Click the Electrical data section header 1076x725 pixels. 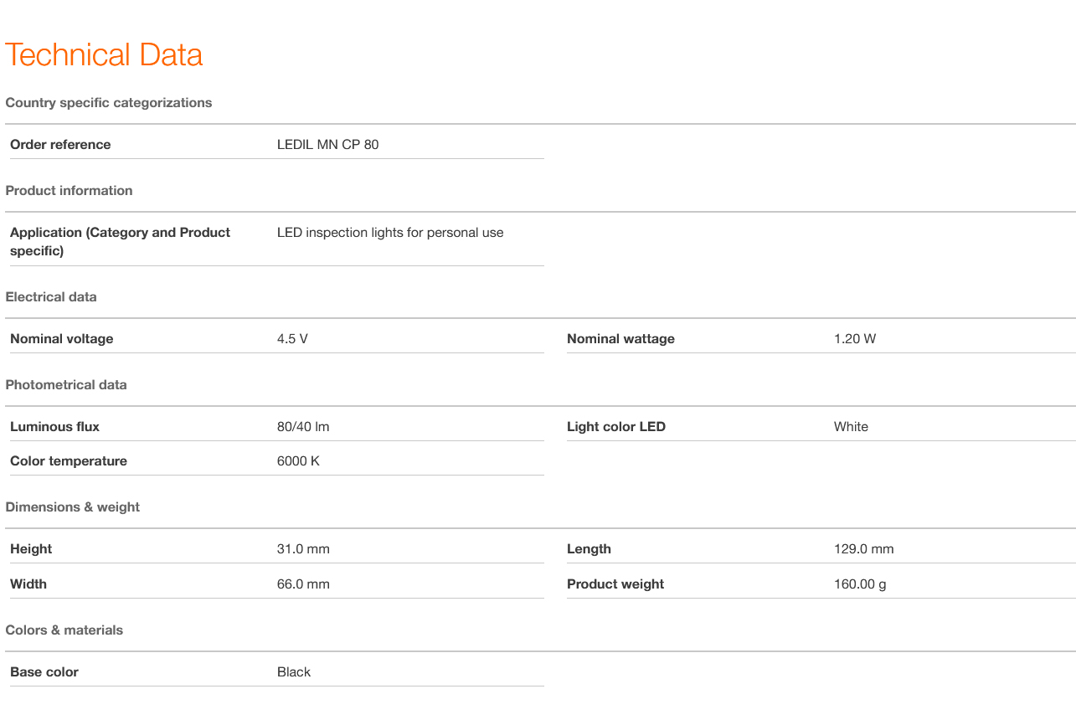pos(51,297)
